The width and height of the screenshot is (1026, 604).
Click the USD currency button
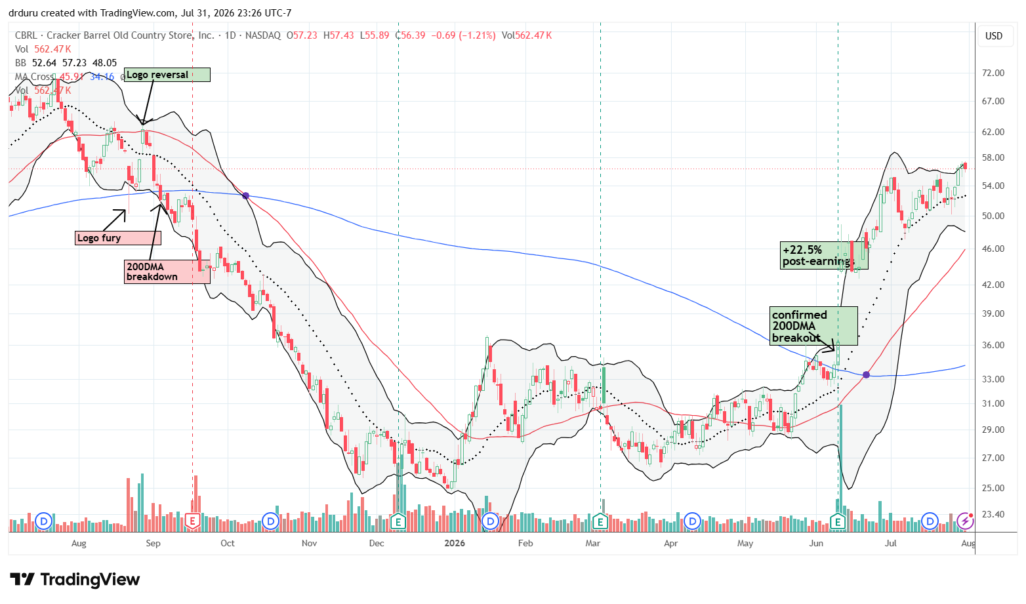click(994, 36)
